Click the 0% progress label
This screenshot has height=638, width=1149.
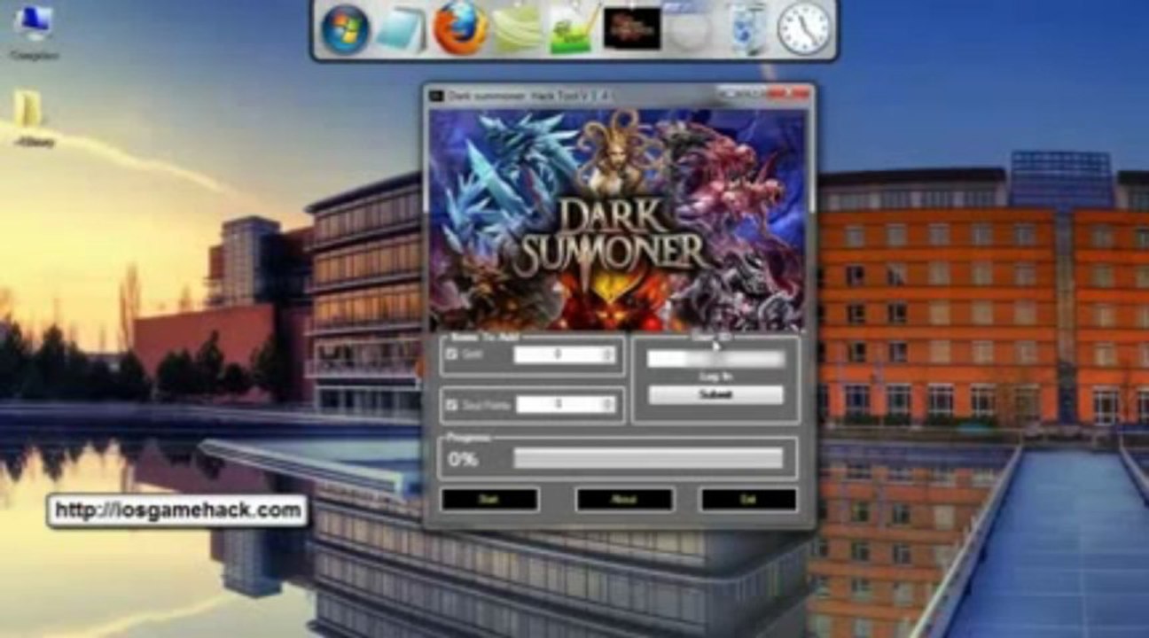(463, 459)
